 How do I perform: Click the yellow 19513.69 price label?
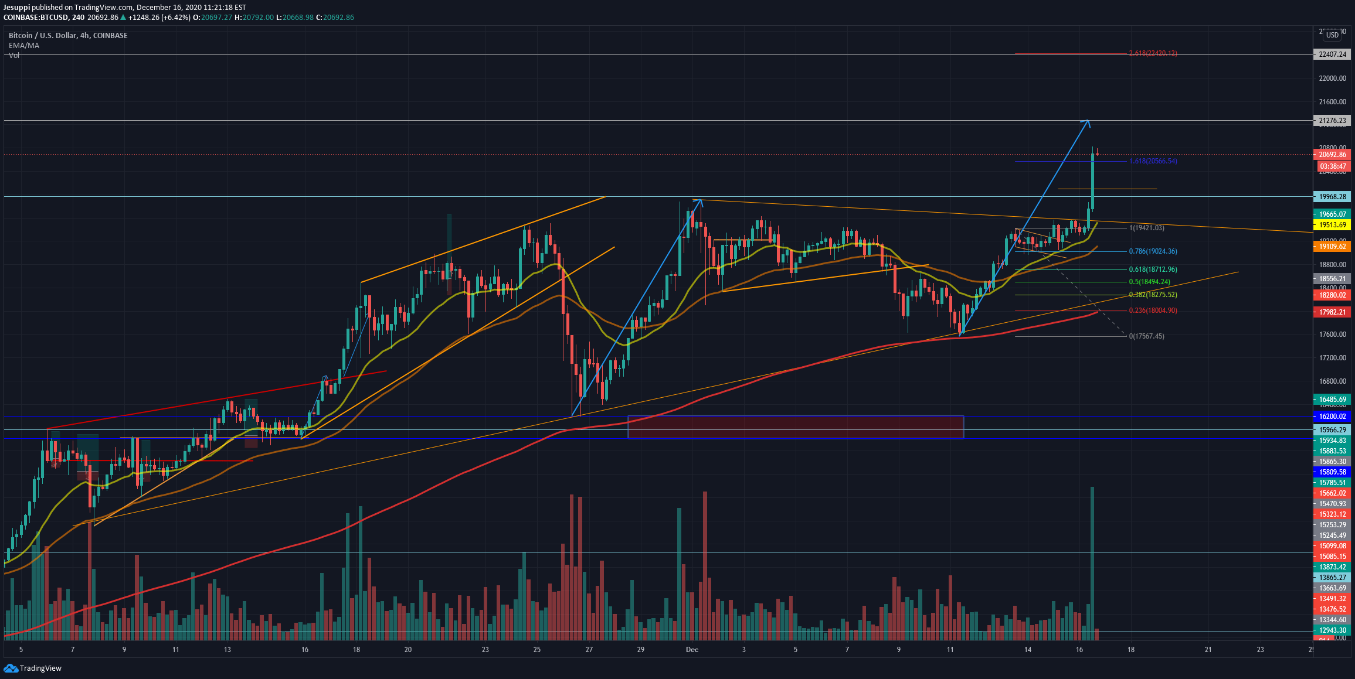click(x=1333, y=225)
